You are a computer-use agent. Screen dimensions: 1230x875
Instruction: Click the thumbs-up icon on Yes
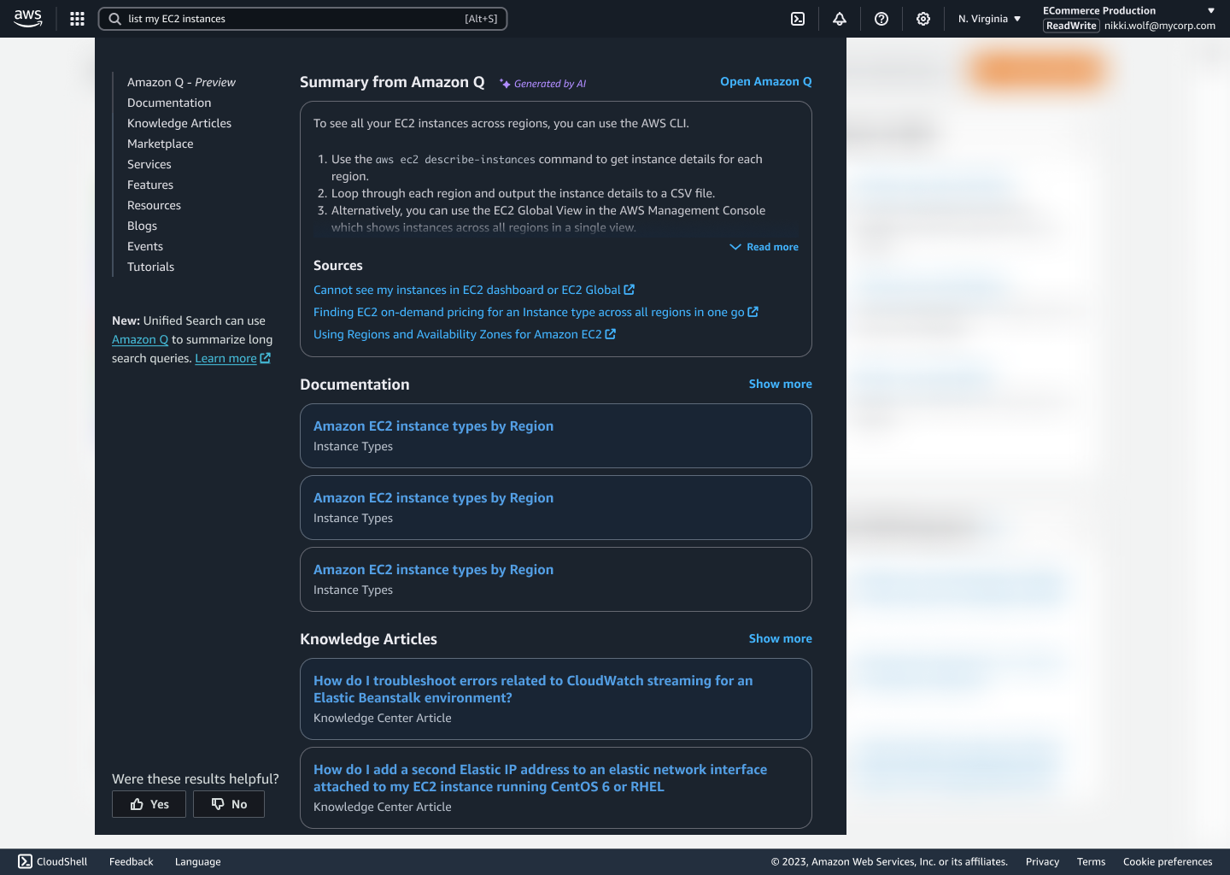[x=137, y=804]
